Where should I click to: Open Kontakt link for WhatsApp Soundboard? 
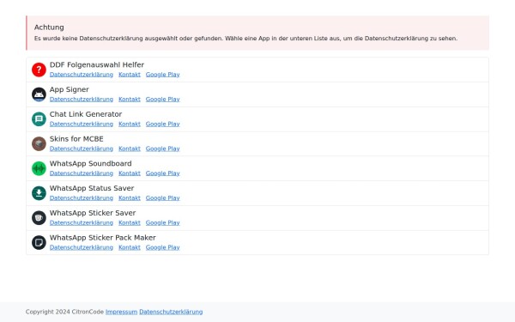[130, 173]
